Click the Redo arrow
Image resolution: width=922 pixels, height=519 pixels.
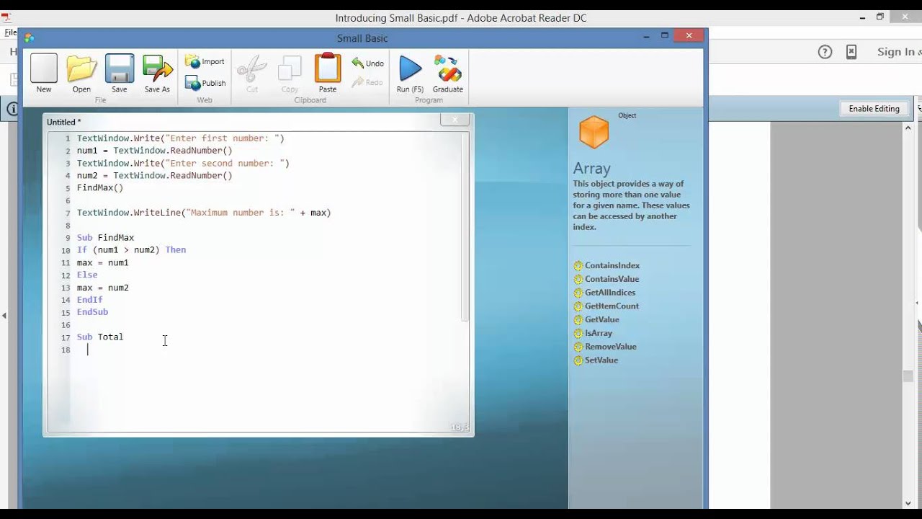[368, 82]
